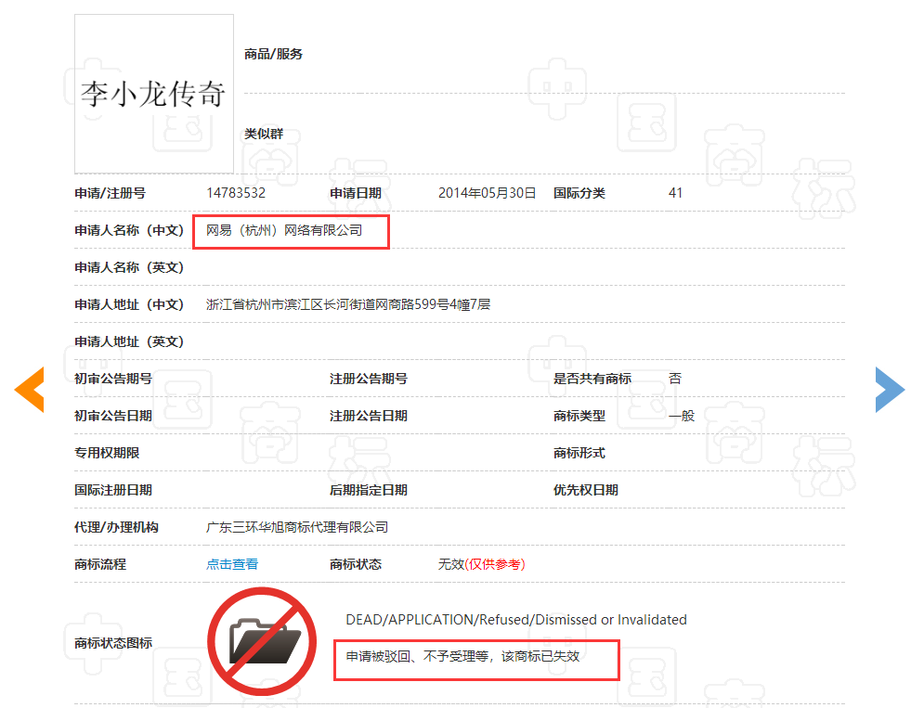Screen dimensions: 924x708
Task: Open the 点击查看 trademark process link
Action: click(x=232, y=564)
